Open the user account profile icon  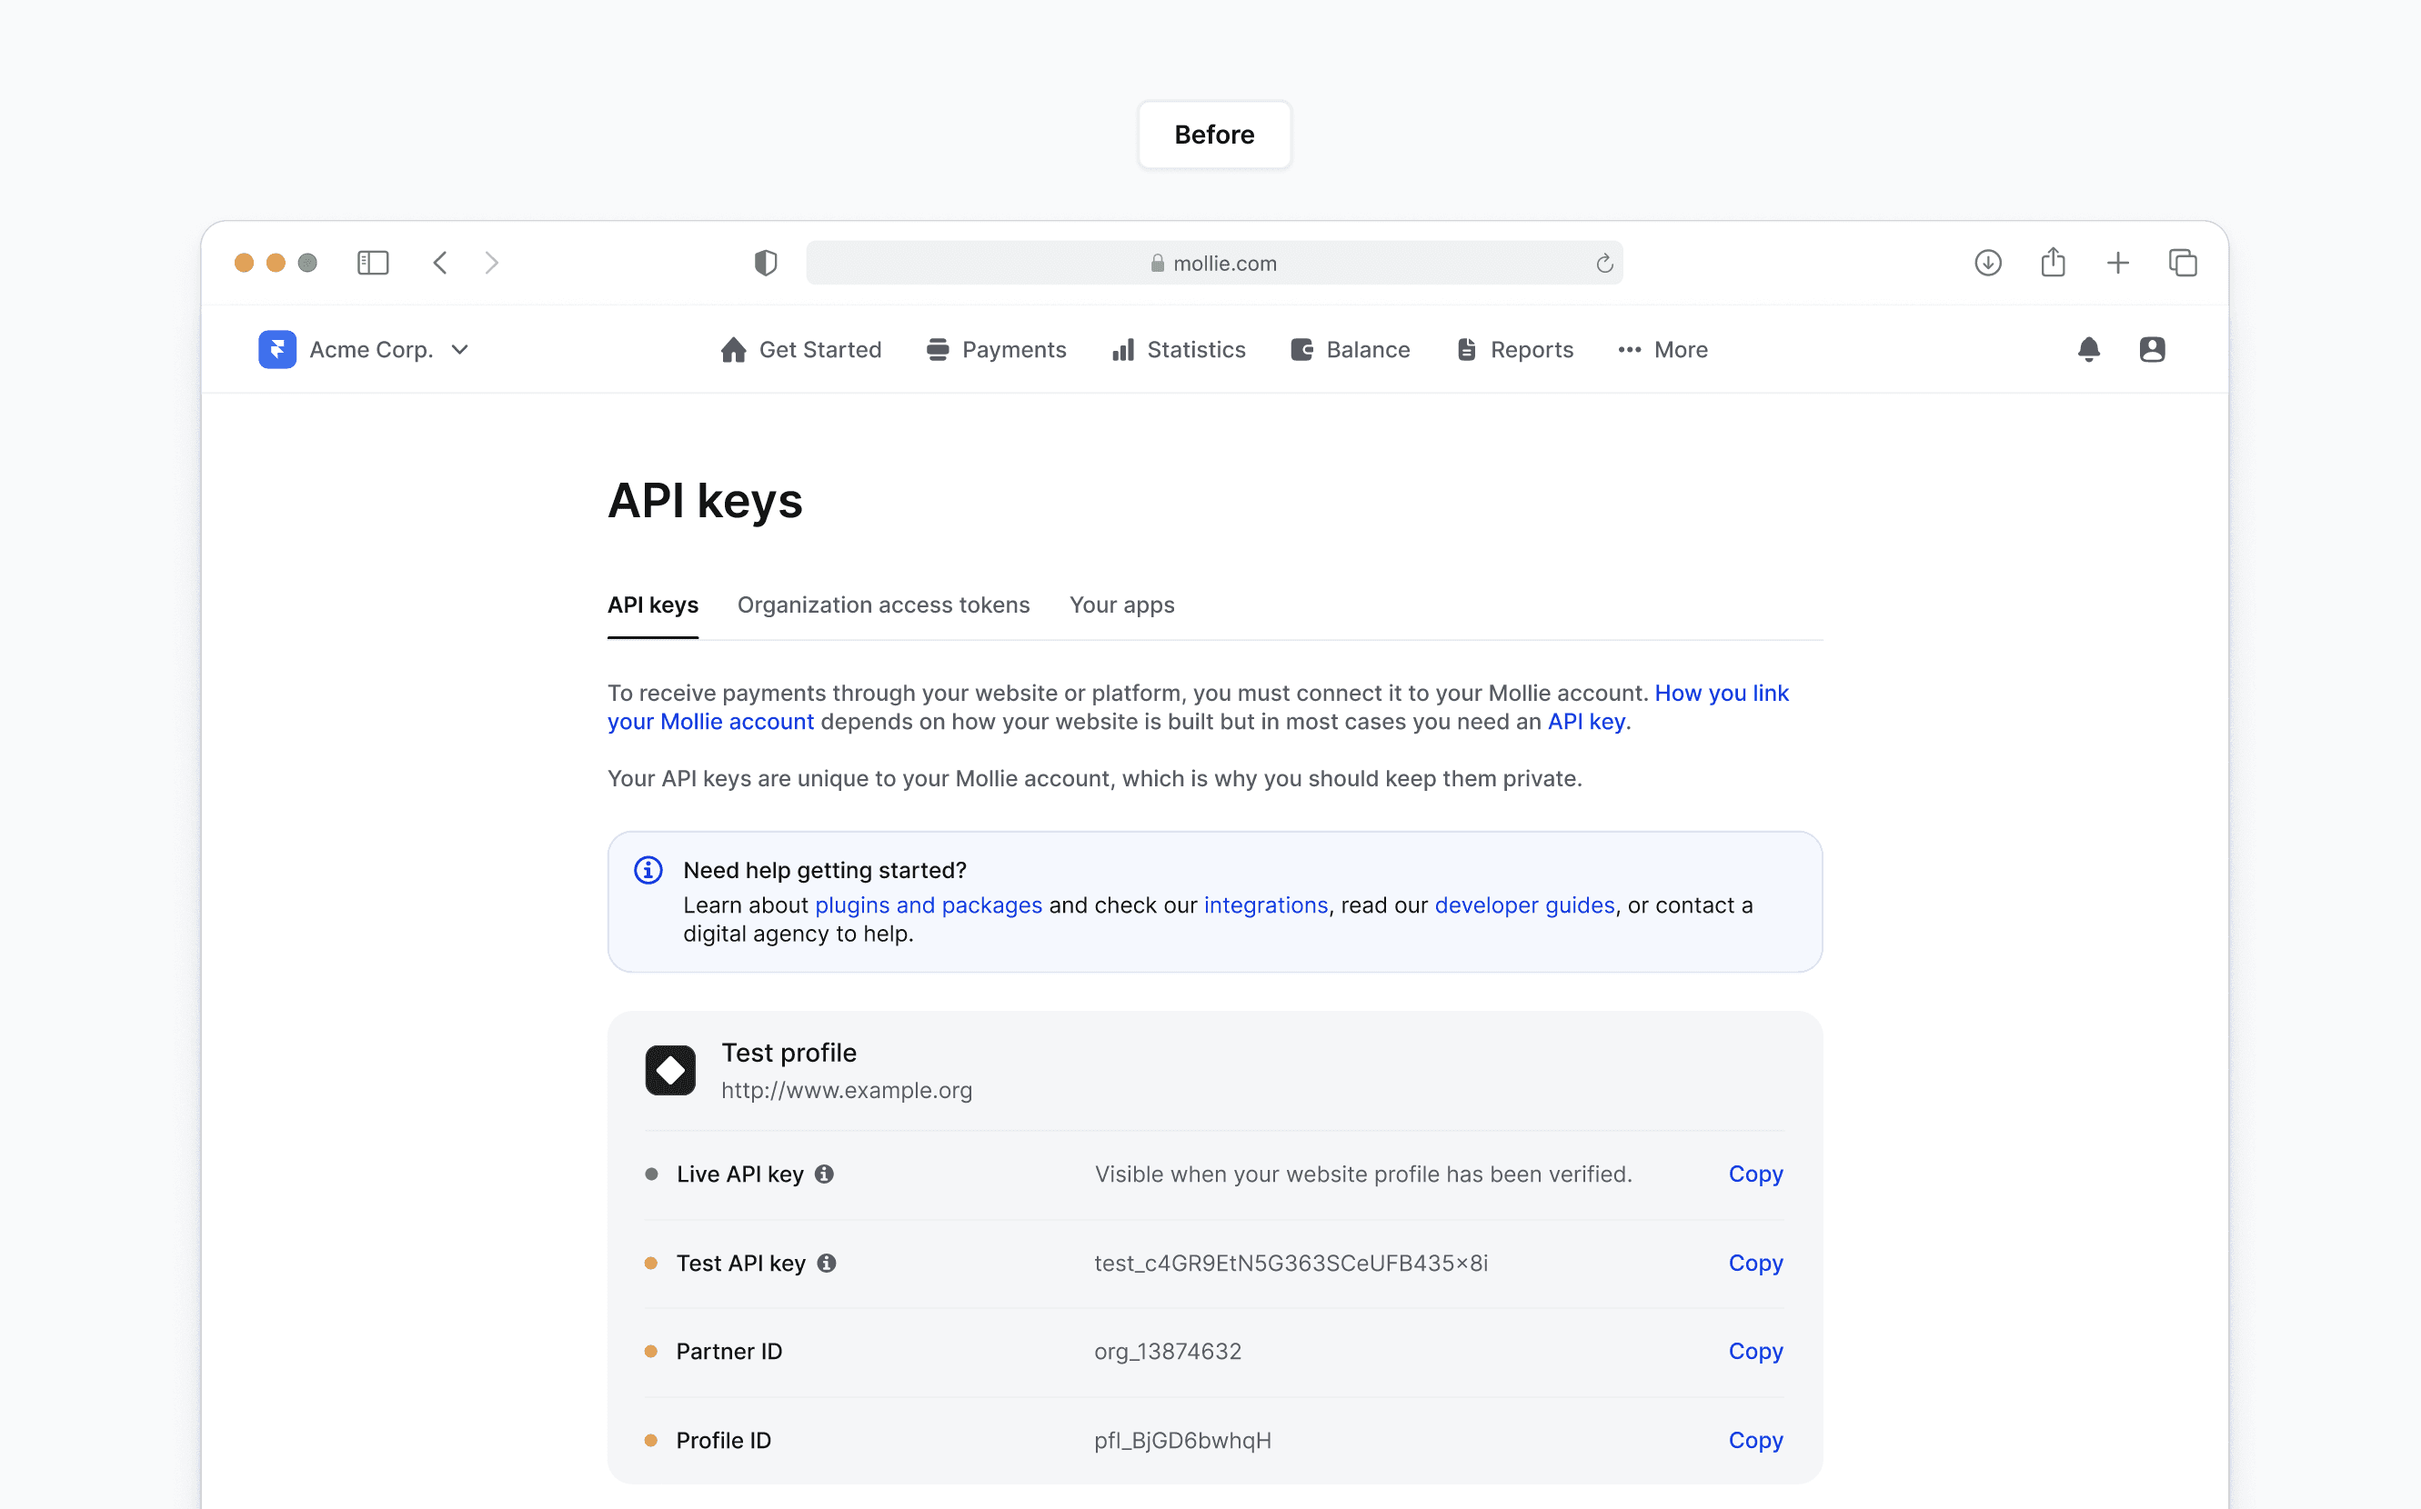[2152, 349]
